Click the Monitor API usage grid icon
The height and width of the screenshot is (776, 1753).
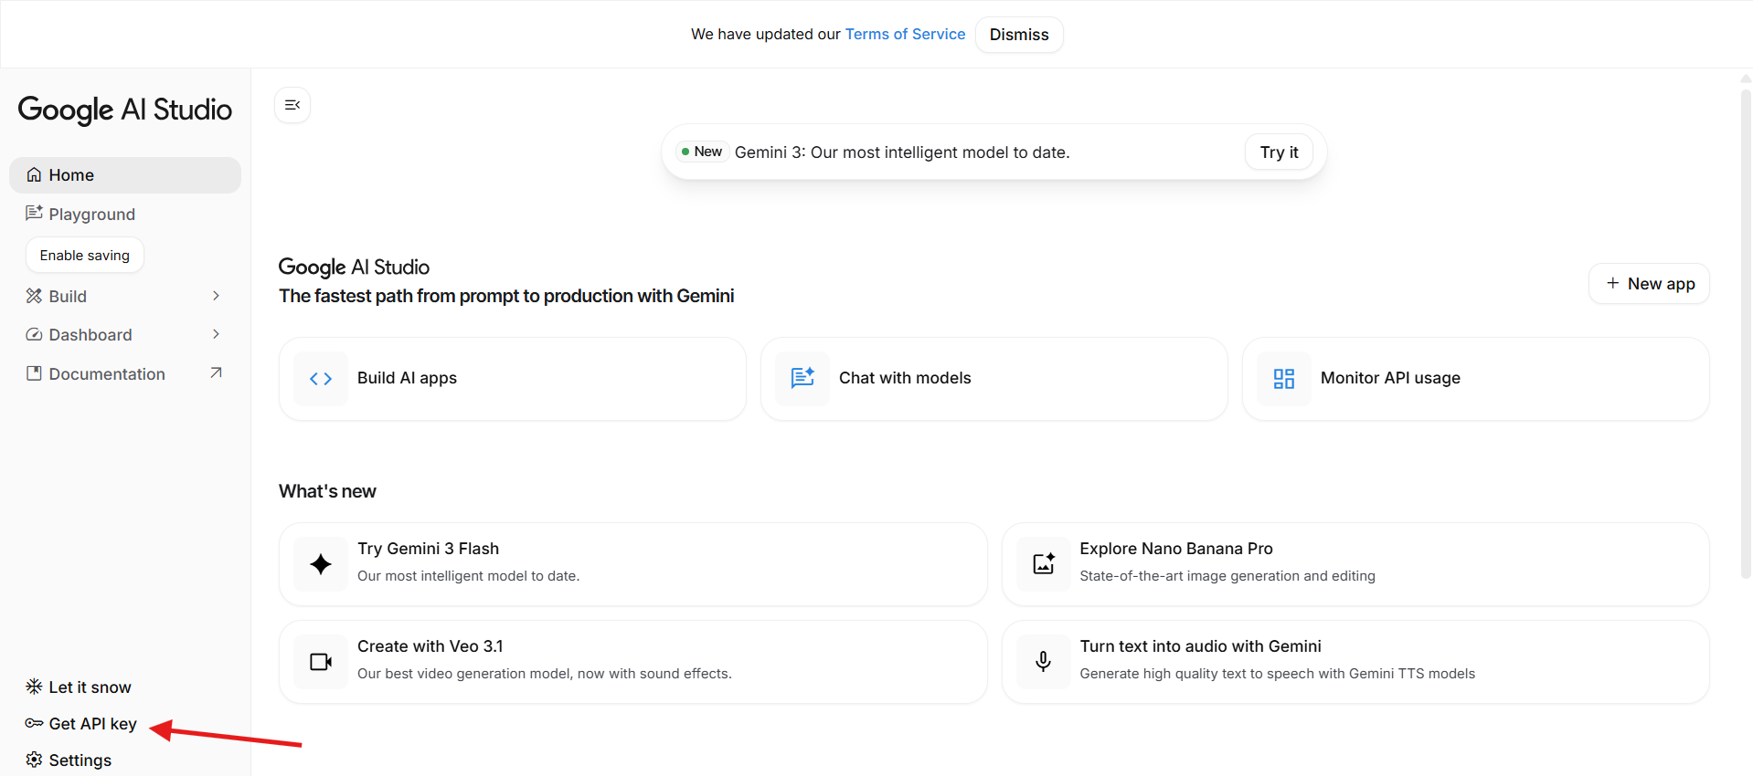[1284, 379]
